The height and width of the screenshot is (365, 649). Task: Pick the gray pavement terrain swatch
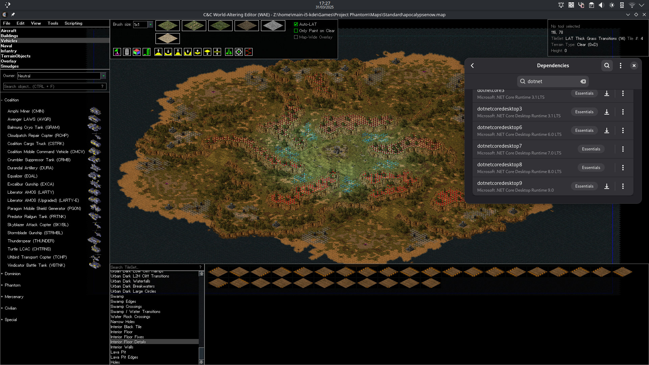(x=273, y=26)
